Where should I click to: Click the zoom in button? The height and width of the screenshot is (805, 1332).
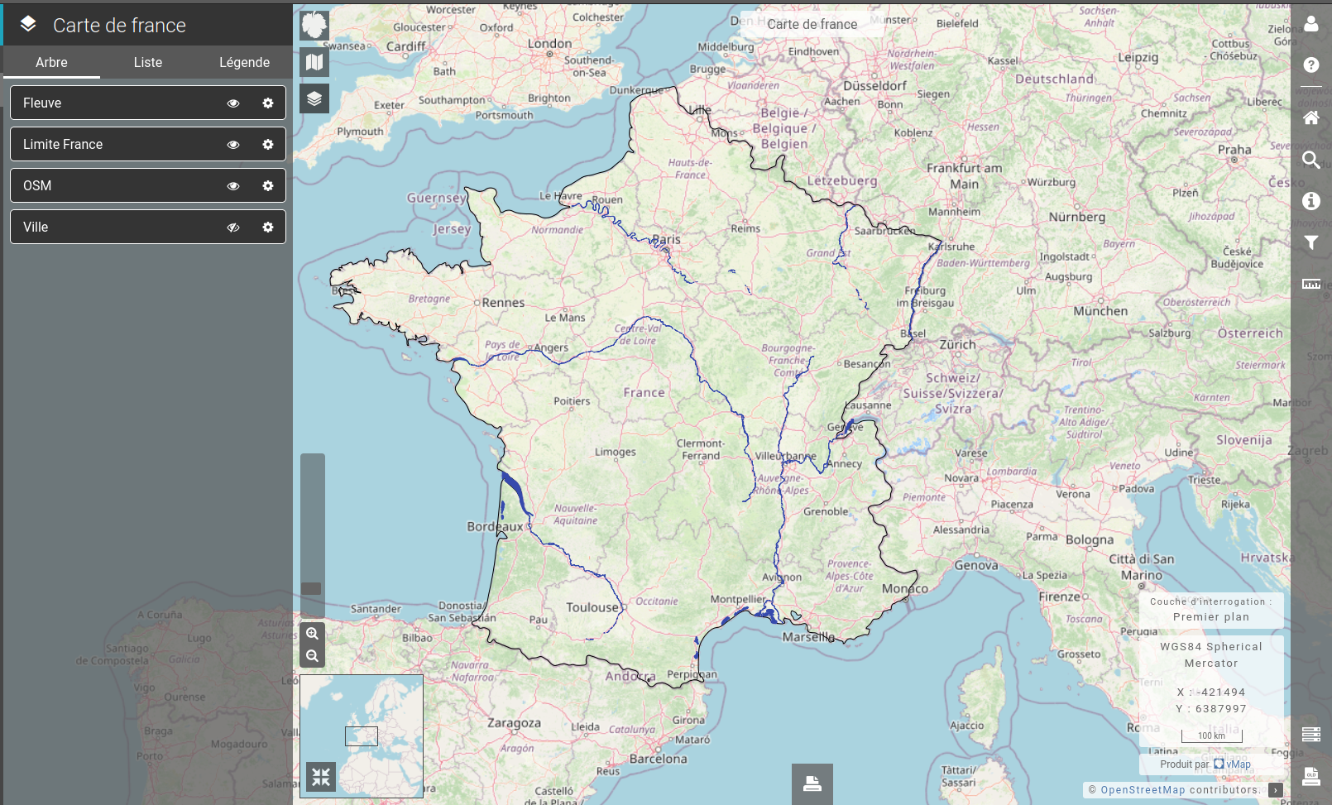[x=313, y=634]
